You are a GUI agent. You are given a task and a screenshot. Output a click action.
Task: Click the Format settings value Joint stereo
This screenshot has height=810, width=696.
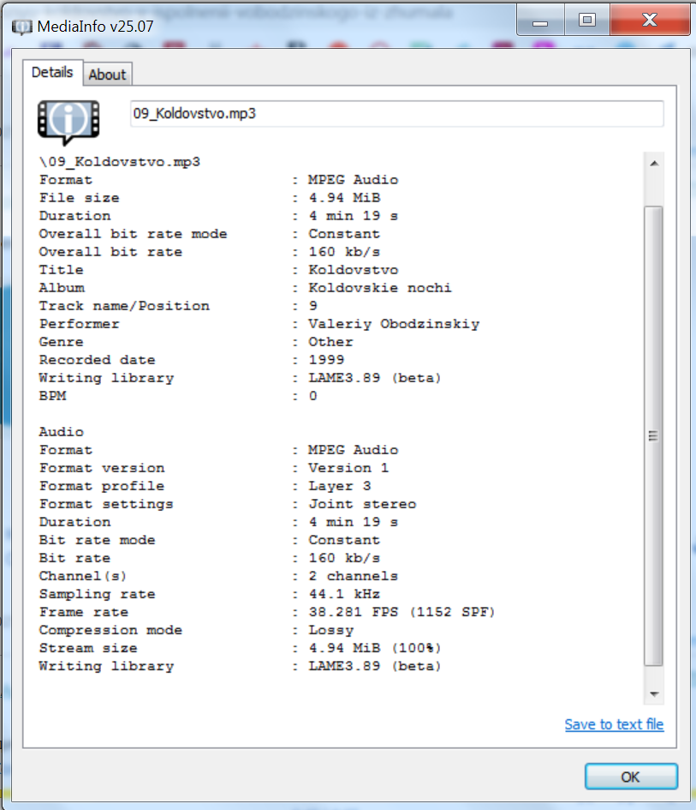pos(362,504)
